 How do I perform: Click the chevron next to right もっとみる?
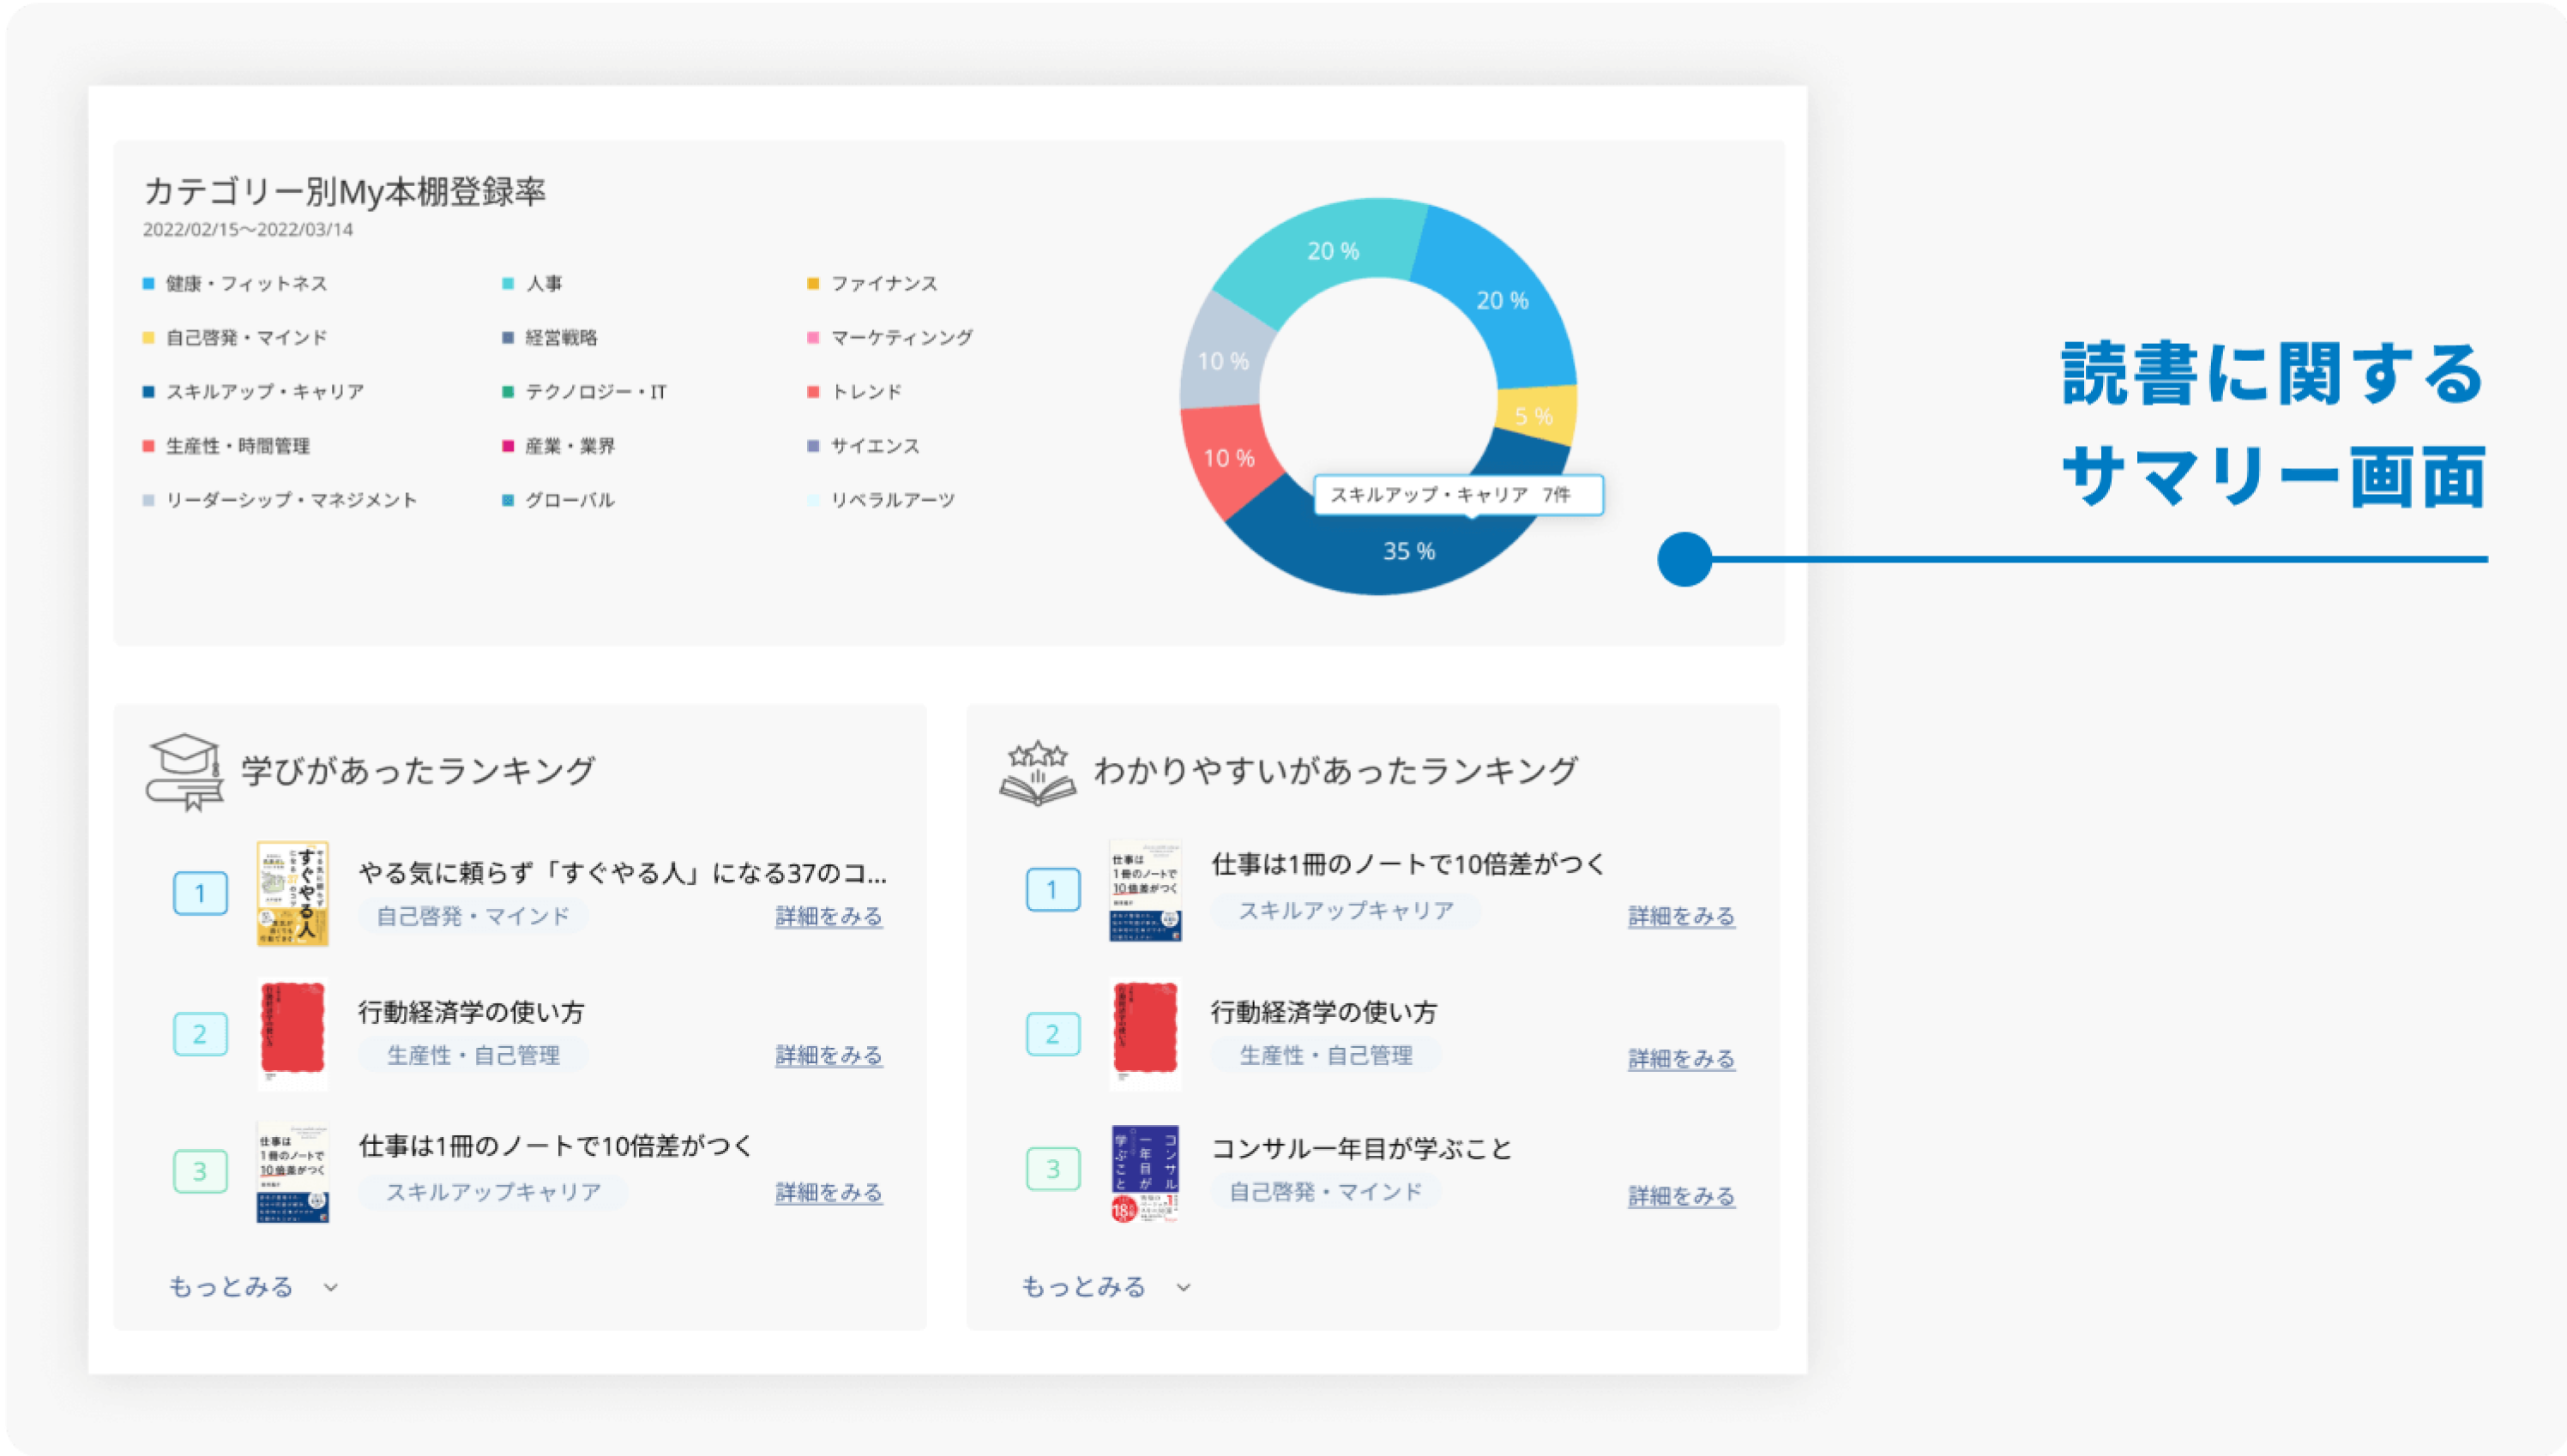point(1184,1287)
